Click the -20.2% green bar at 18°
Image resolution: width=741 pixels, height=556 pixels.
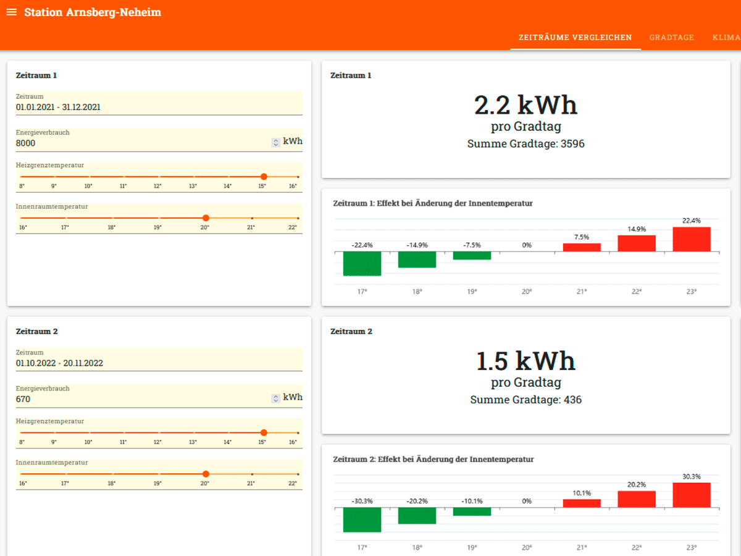coord(417,516)
